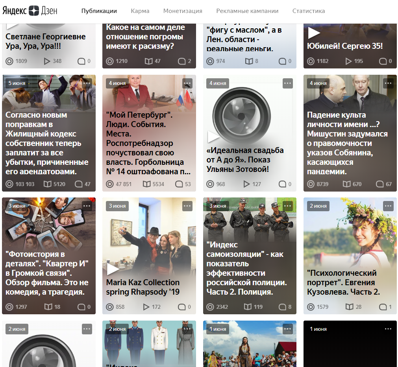Open the three-dots menu on Психологический портрет card
Image resolution: width=398 pixels, height=367 pixels.
click(x=388, y=206)
